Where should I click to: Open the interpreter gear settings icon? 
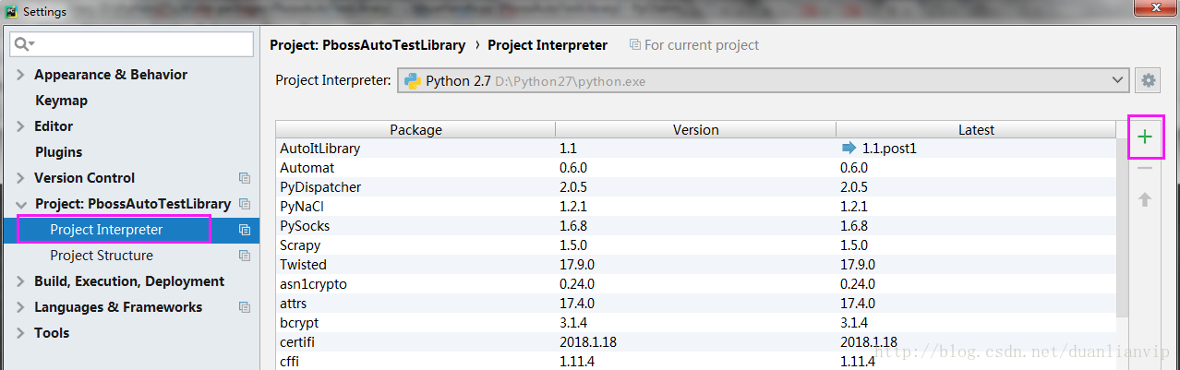[1148, 80]
